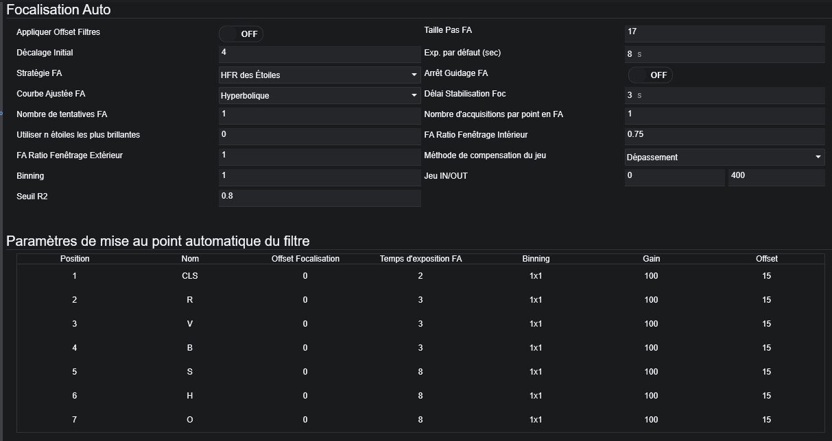This screenshot has width=832, height=441.
Task: Click the Décalage Initial input field
Action: pos(320,54)
